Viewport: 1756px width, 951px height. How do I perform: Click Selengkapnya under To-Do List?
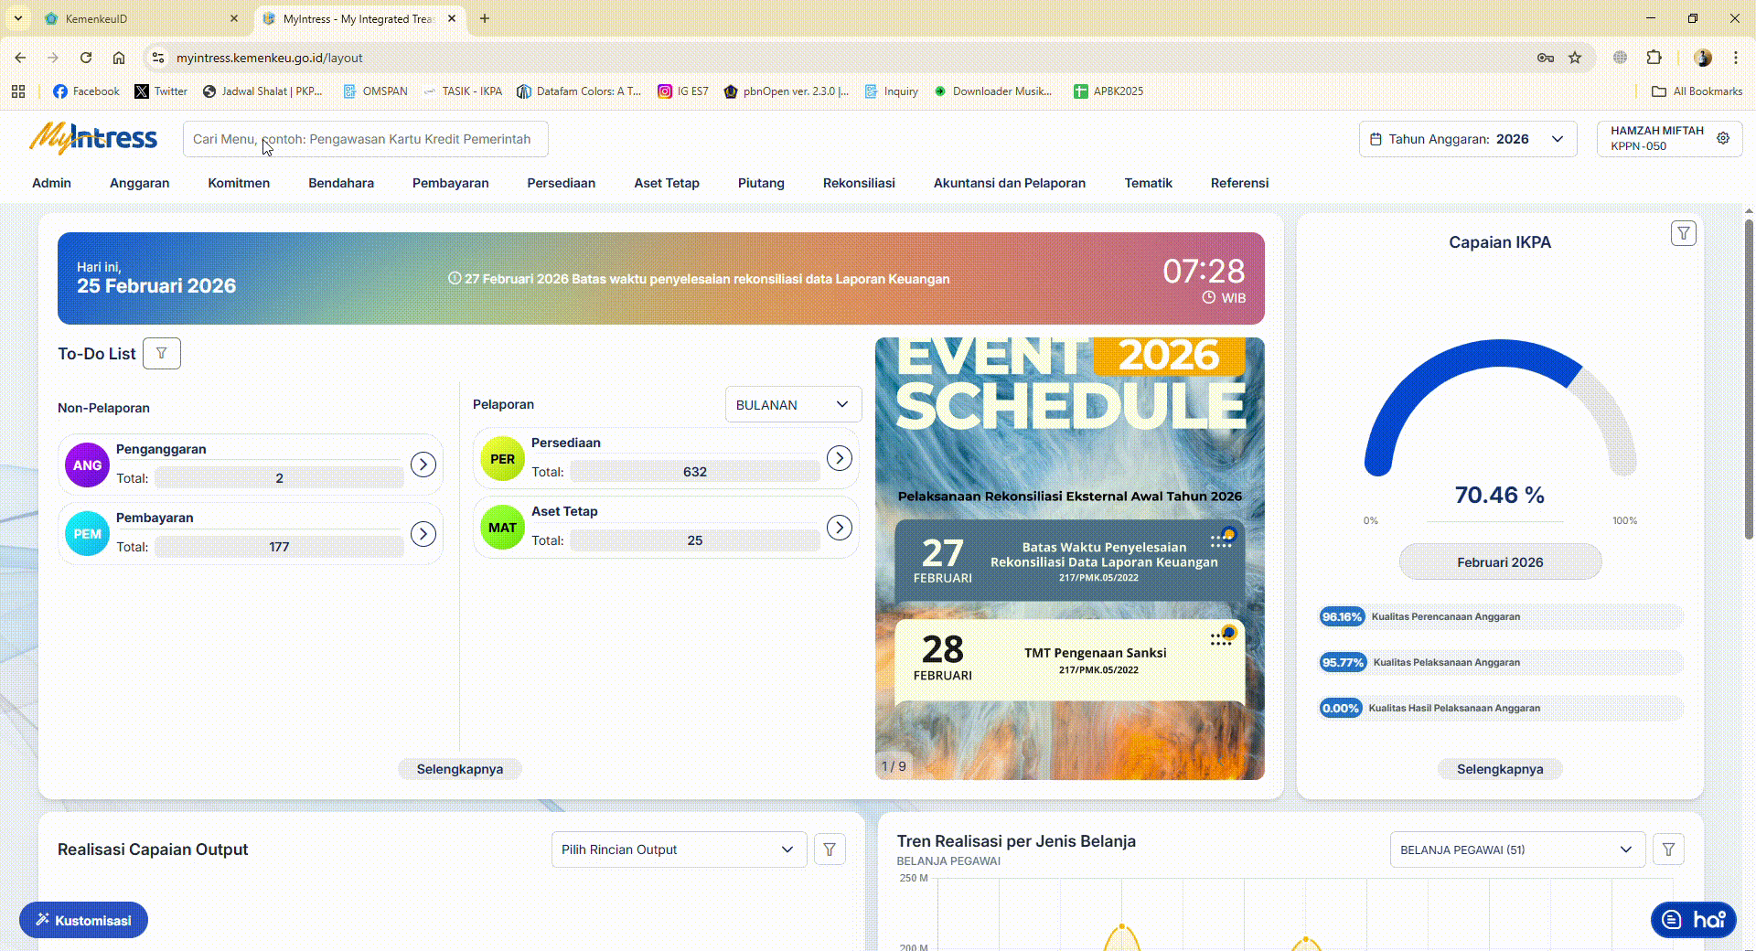click(x=459, y=769)
